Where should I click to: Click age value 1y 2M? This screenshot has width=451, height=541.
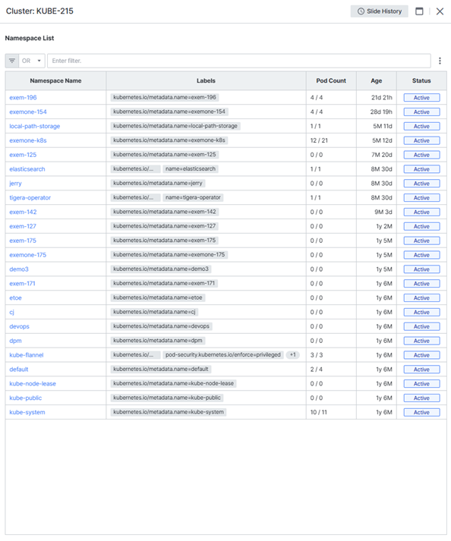point(384,226)
